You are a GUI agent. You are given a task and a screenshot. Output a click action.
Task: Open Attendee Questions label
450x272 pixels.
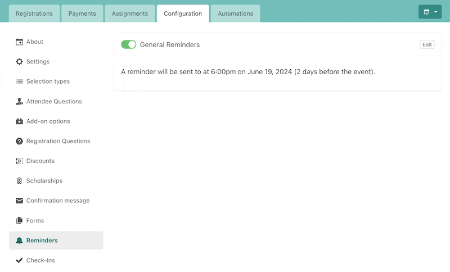[x=54, y=102]
